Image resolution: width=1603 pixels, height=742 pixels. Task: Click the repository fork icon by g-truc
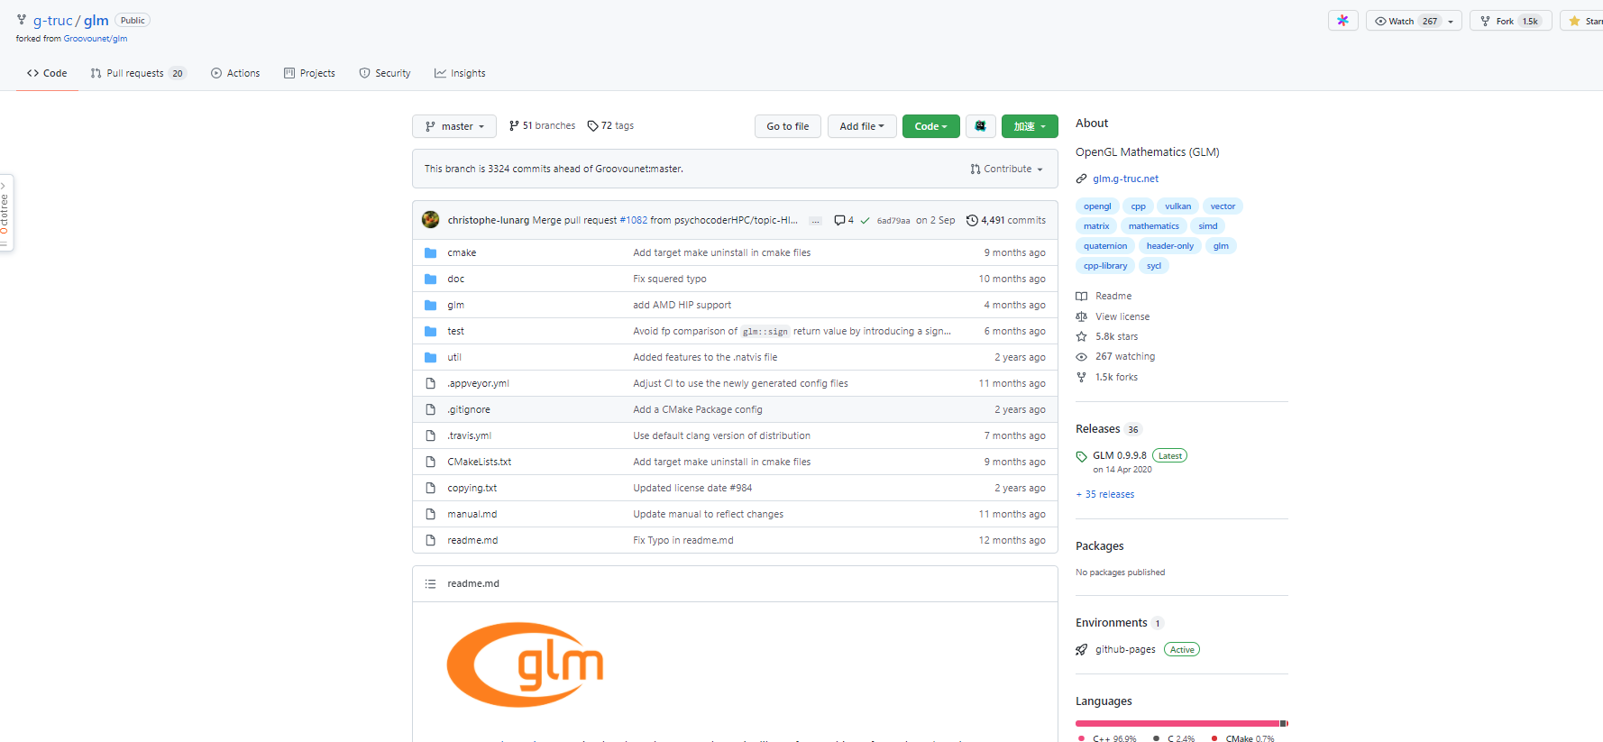click(x=22, y=20)
